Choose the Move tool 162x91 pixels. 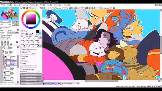click(22, 34)
